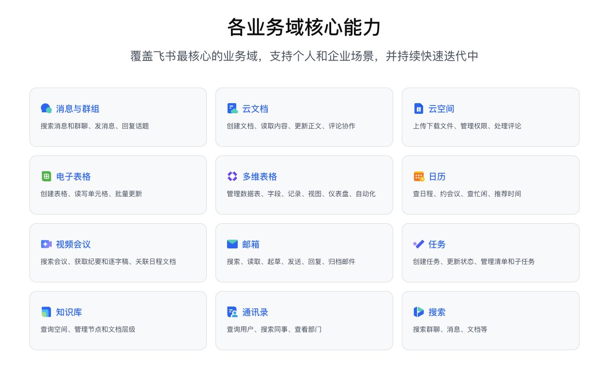Viewport: 611px width, 369px height.
Task: Click the 云空间 card description text
Action: tap(467, 126)
